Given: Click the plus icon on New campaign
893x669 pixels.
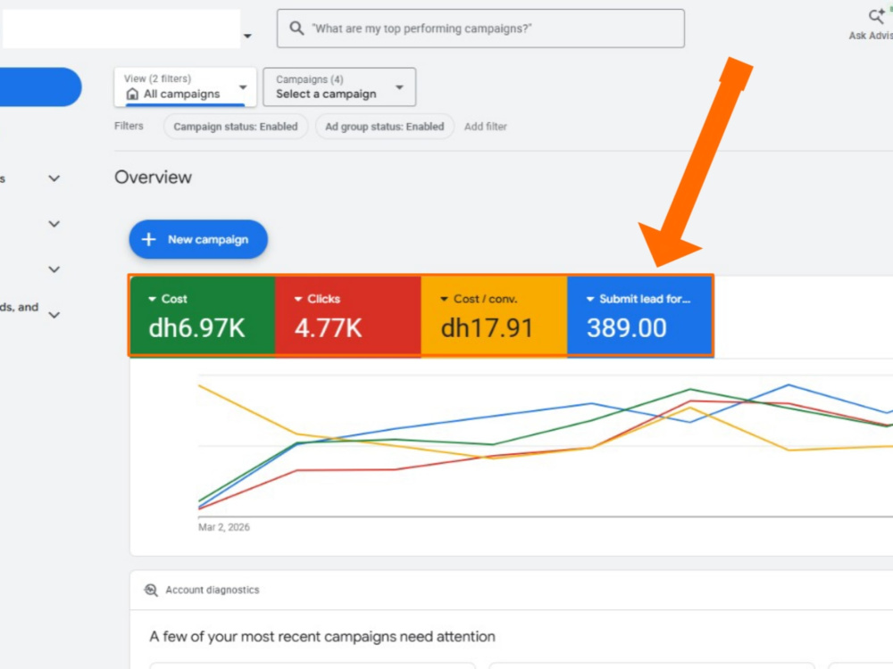Looking at the screenshot, I should coord(148,239).
